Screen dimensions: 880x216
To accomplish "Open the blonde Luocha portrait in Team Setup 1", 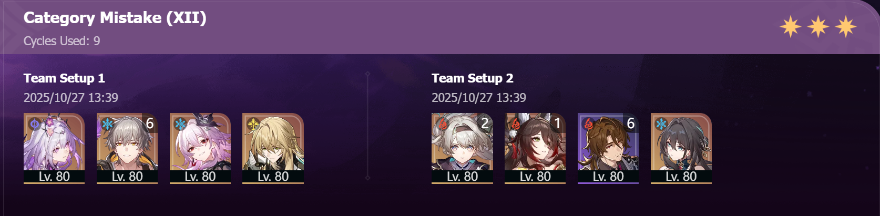I will (x=273, y=148).
